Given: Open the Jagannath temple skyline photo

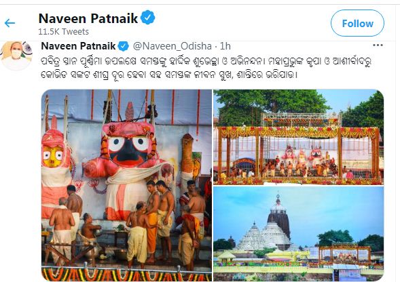Looking at the screenshot, I should click(x=298, y=234).
